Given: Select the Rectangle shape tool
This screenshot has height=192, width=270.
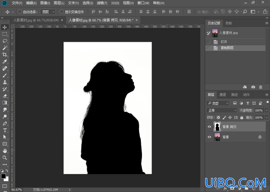Looking at the screenshot, I should (x=5, y=144).
